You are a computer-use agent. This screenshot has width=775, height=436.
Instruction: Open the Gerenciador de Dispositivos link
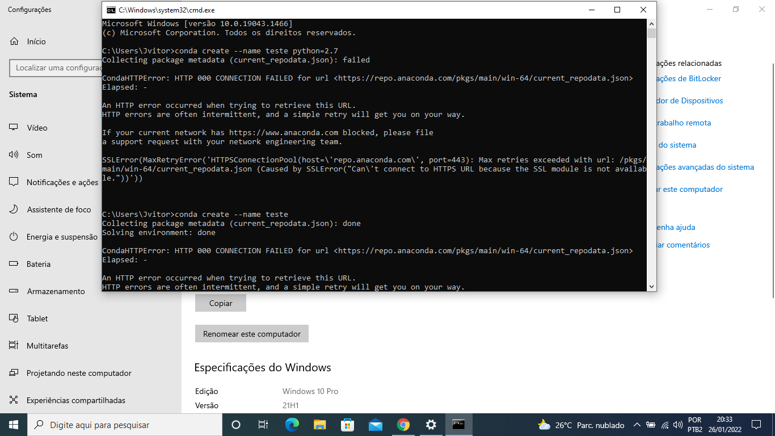pyautogui.click(x=690, y=100)
